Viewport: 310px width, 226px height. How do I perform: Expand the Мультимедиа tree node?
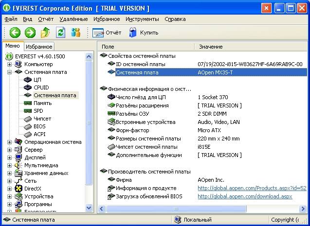tap(9, 165)
